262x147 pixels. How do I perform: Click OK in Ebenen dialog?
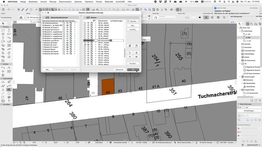click(133, 70)
